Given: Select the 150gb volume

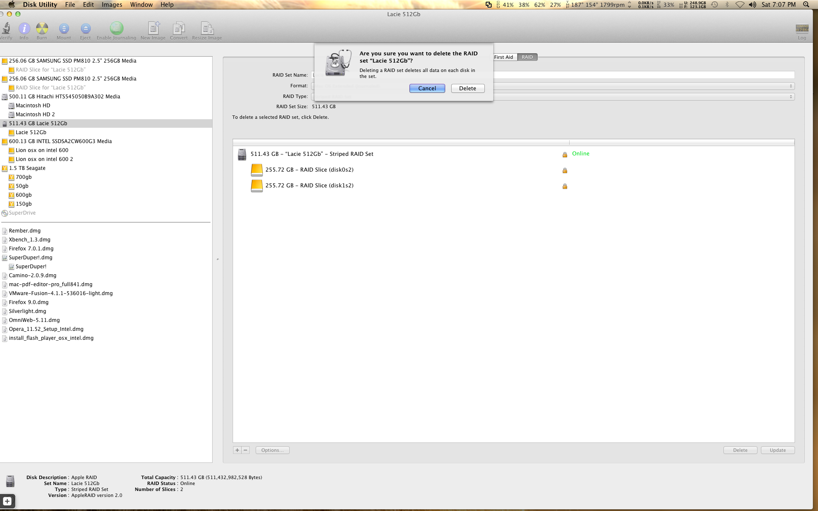Looking at the screenshot, I should [x=23, y=204].
